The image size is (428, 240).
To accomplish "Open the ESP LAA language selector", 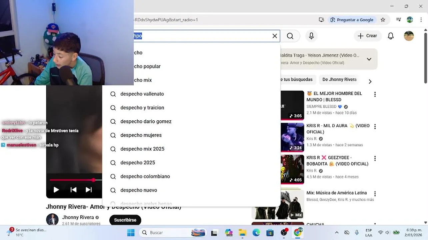I will pos(369,233).
